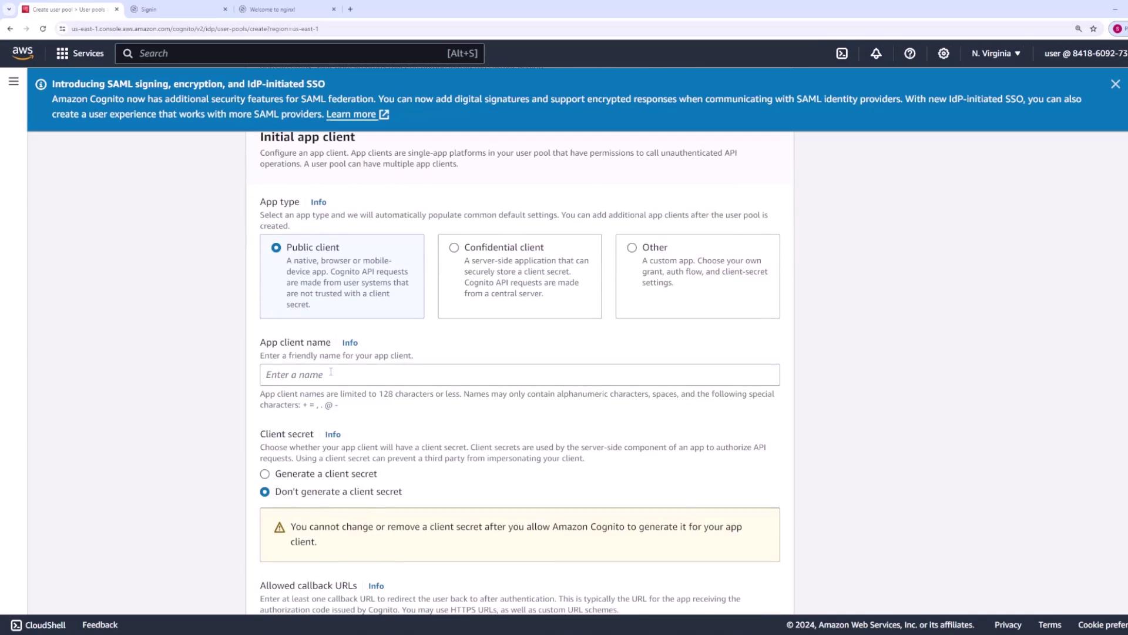Expand the browser tab search chevron

pos(9,9)
